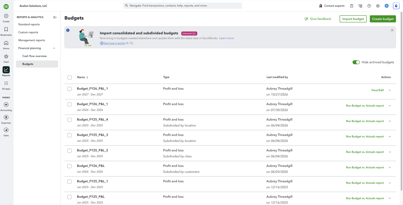Dismiss the import budgets banner

point(392,30)
